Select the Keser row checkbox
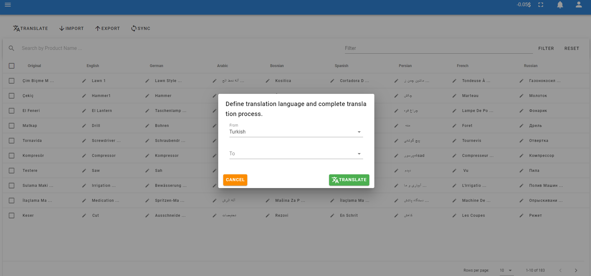The height and width of the screenshot is (276, 591). [x=12, y=215]
